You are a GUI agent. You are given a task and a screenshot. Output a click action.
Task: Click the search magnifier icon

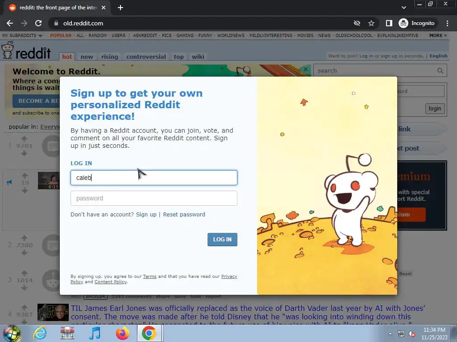pos(440,71)
